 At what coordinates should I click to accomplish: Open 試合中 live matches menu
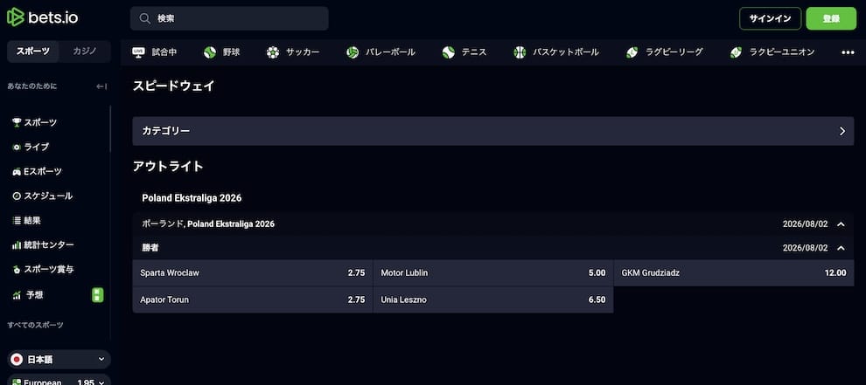[155, 52]
